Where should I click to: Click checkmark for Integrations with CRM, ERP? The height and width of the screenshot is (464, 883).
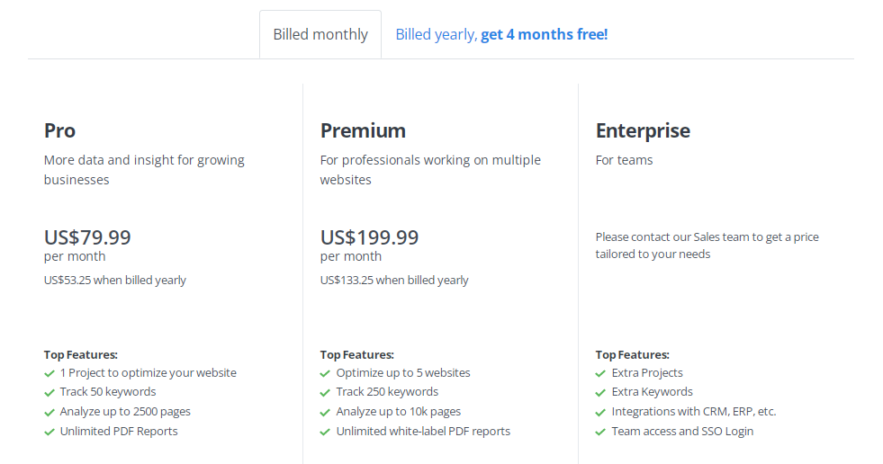tap(601, 412)
